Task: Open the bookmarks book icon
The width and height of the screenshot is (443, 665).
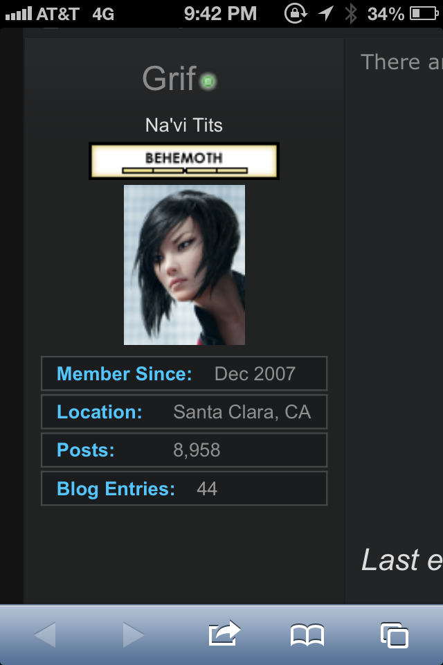Action: 307,635
